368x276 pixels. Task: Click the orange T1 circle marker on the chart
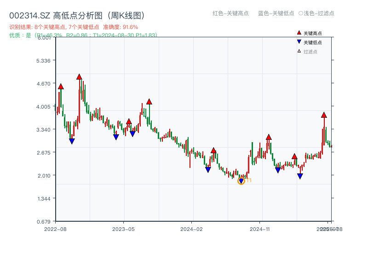coord(241,181)
